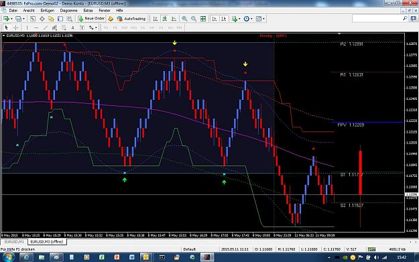Image resolution: width=419 pixels, height=262 pixels.
Task: Click the Zoom In magnifier
Action: (184, 19)
